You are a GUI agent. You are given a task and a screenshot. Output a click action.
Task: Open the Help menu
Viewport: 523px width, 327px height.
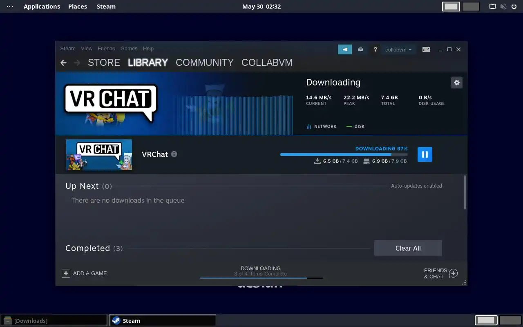[x=148, y=49]
